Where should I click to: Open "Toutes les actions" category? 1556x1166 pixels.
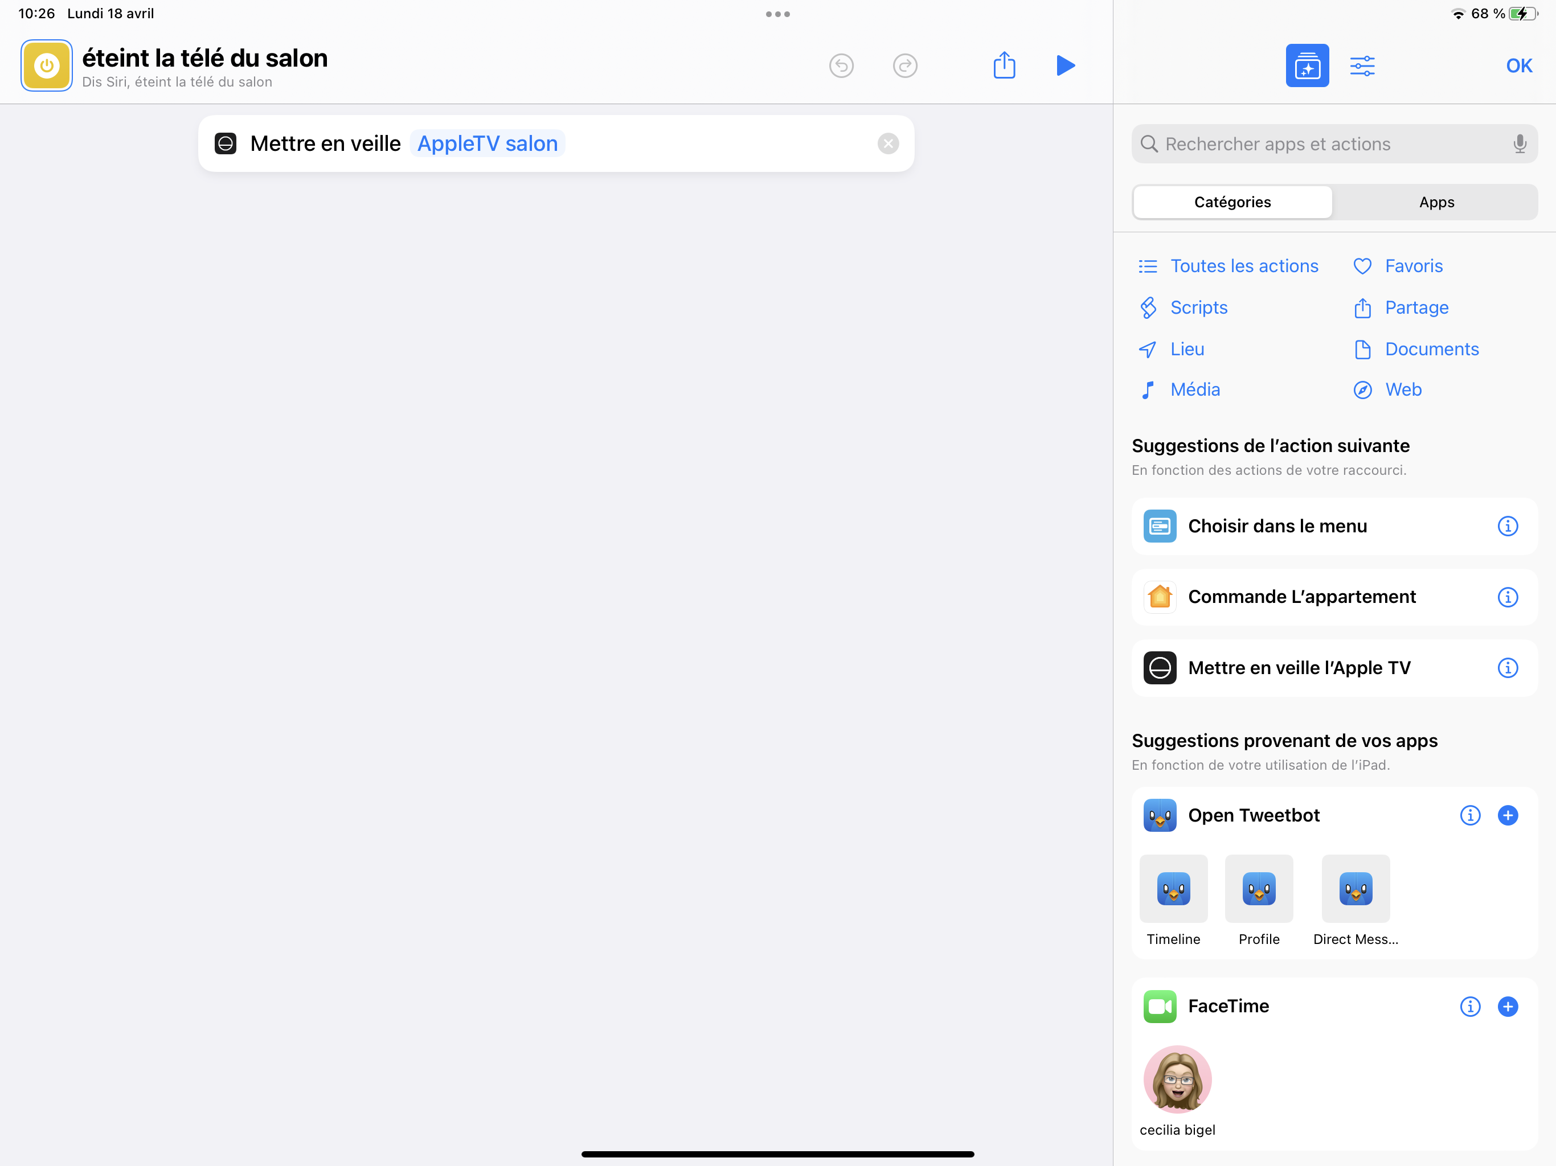click(1244, 266)
